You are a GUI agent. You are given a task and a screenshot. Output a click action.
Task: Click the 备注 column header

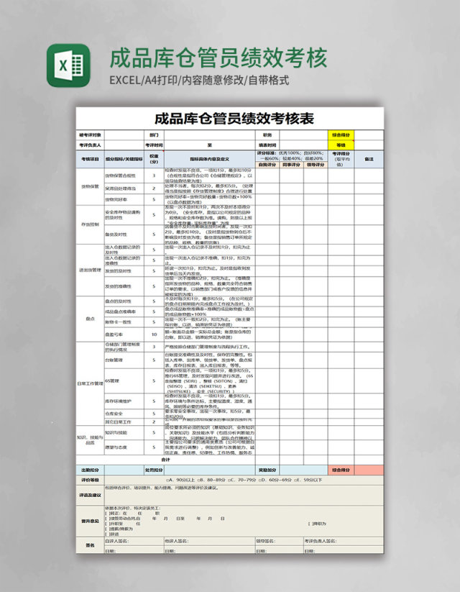coord(369,159)
